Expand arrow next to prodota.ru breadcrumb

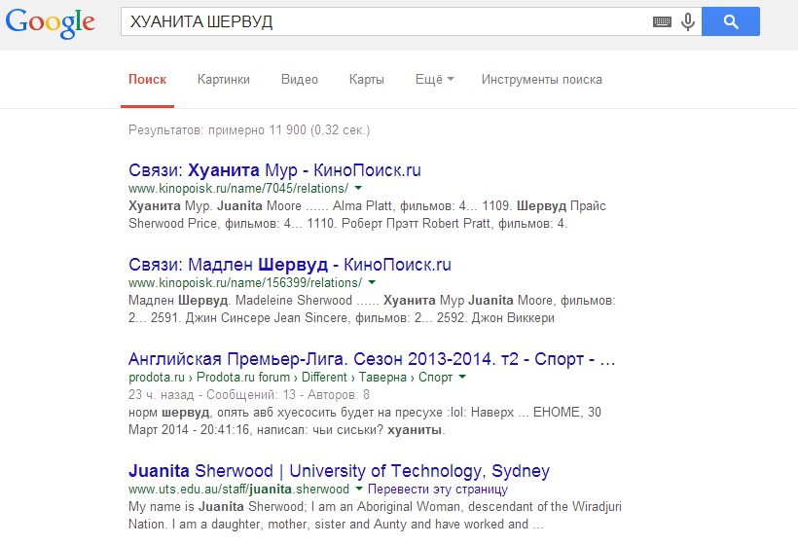tap(462, 377)
